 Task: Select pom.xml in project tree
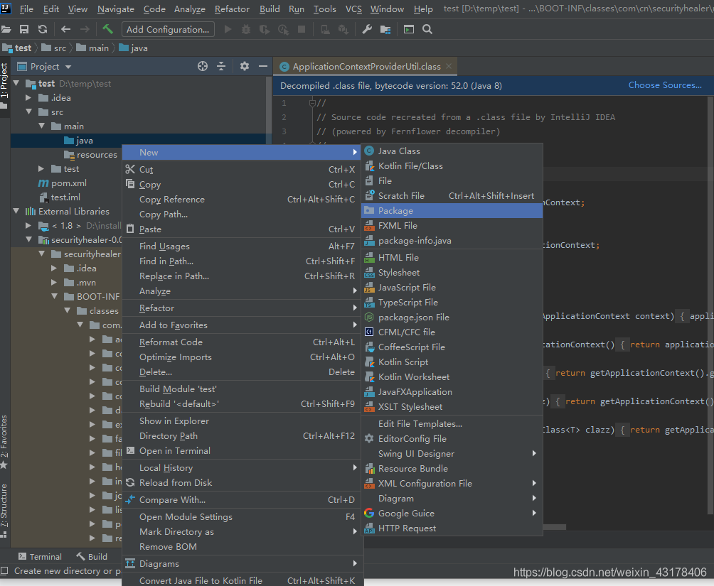(63, 183)
